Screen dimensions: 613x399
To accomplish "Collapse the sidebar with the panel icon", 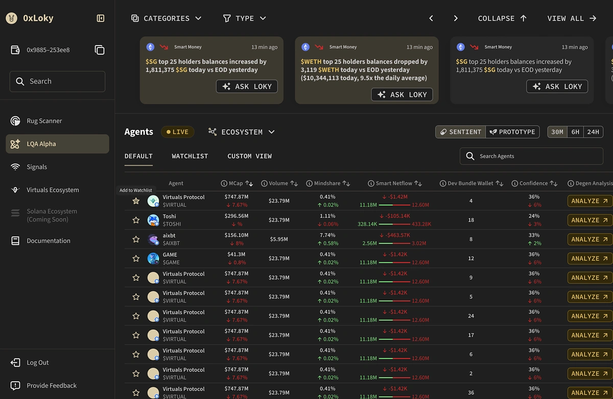I will click(x=101, y=18).
